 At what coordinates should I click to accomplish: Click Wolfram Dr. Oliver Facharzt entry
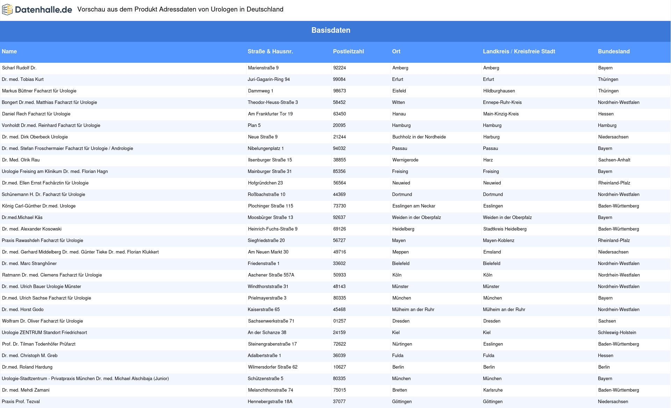43,321
